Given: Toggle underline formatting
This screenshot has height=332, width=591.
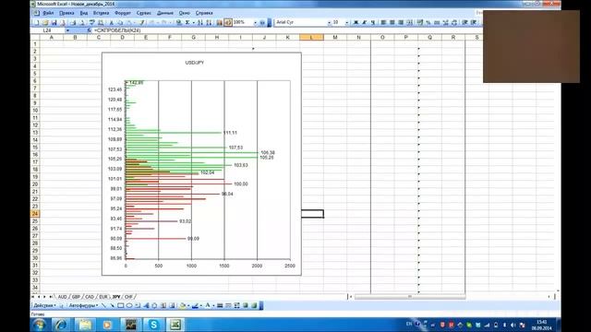Looking at the screenshot, I should 373,22.
